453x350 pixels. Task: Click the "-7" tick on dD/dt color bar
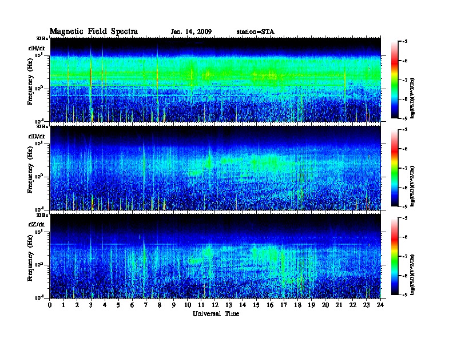405,168
